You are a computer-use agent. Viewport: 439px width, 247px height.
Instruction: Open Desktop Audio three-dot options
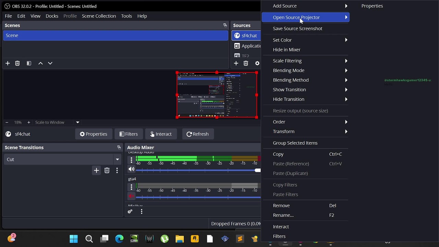pyautogui.click(x=131, y=160)
